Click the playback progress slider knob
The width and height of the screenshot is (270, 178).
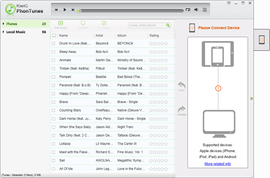pyautogui.click(x=79, y=11)
